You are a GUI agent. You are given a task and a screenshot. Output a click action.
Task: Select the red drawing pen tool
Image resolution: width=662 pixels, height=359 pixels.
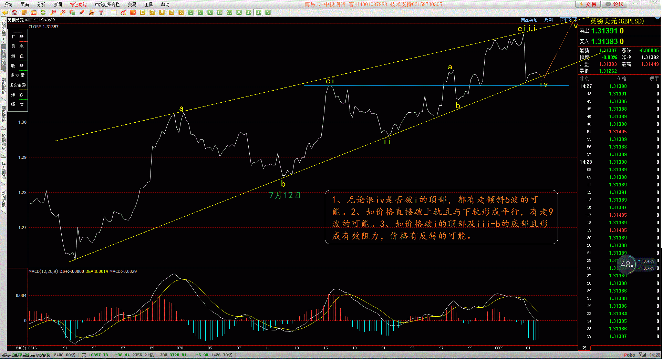tap(82, 12)
